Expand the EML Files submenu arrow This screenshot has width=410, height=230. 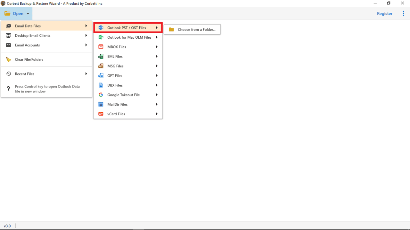[157, 57]
